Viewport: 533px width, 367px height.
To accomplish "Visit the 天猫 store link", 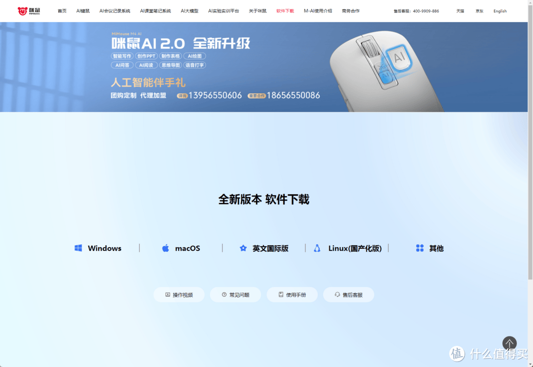I will pyautogui.click(x=460, y=11).
